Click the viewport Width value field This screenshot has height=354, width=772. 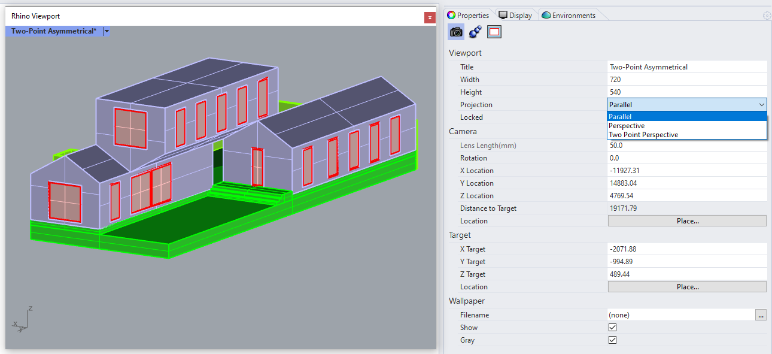(686, 80)
